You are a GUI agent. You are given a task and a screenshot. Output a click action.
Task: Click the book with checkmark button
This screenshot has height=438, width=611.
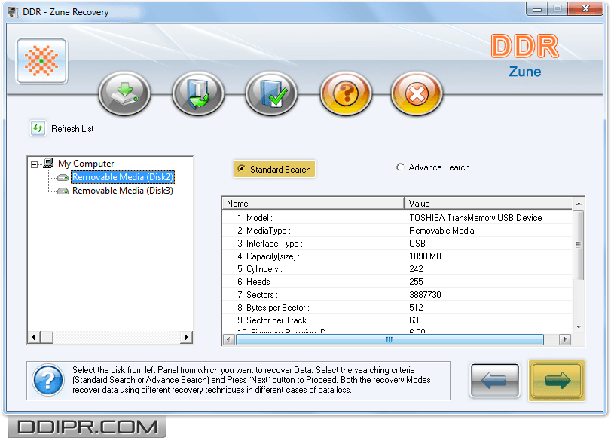(x=272, y=93)
